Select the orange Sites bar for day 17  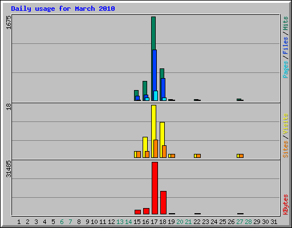(x=156, y=149)
